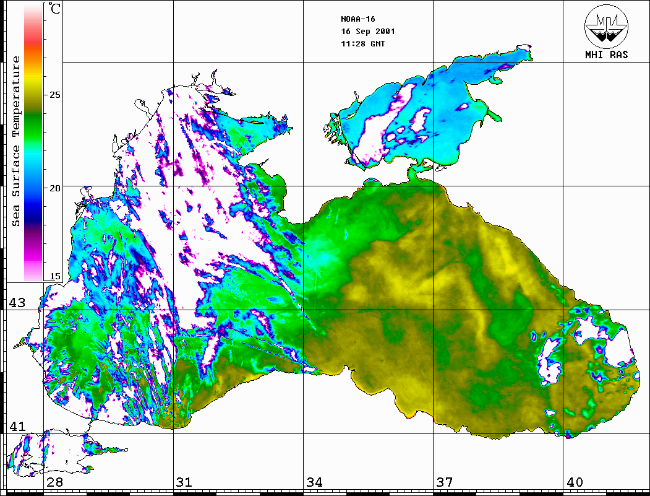Click longitude label 28
The width and height of the screenshot is (650, 496).
54,482
